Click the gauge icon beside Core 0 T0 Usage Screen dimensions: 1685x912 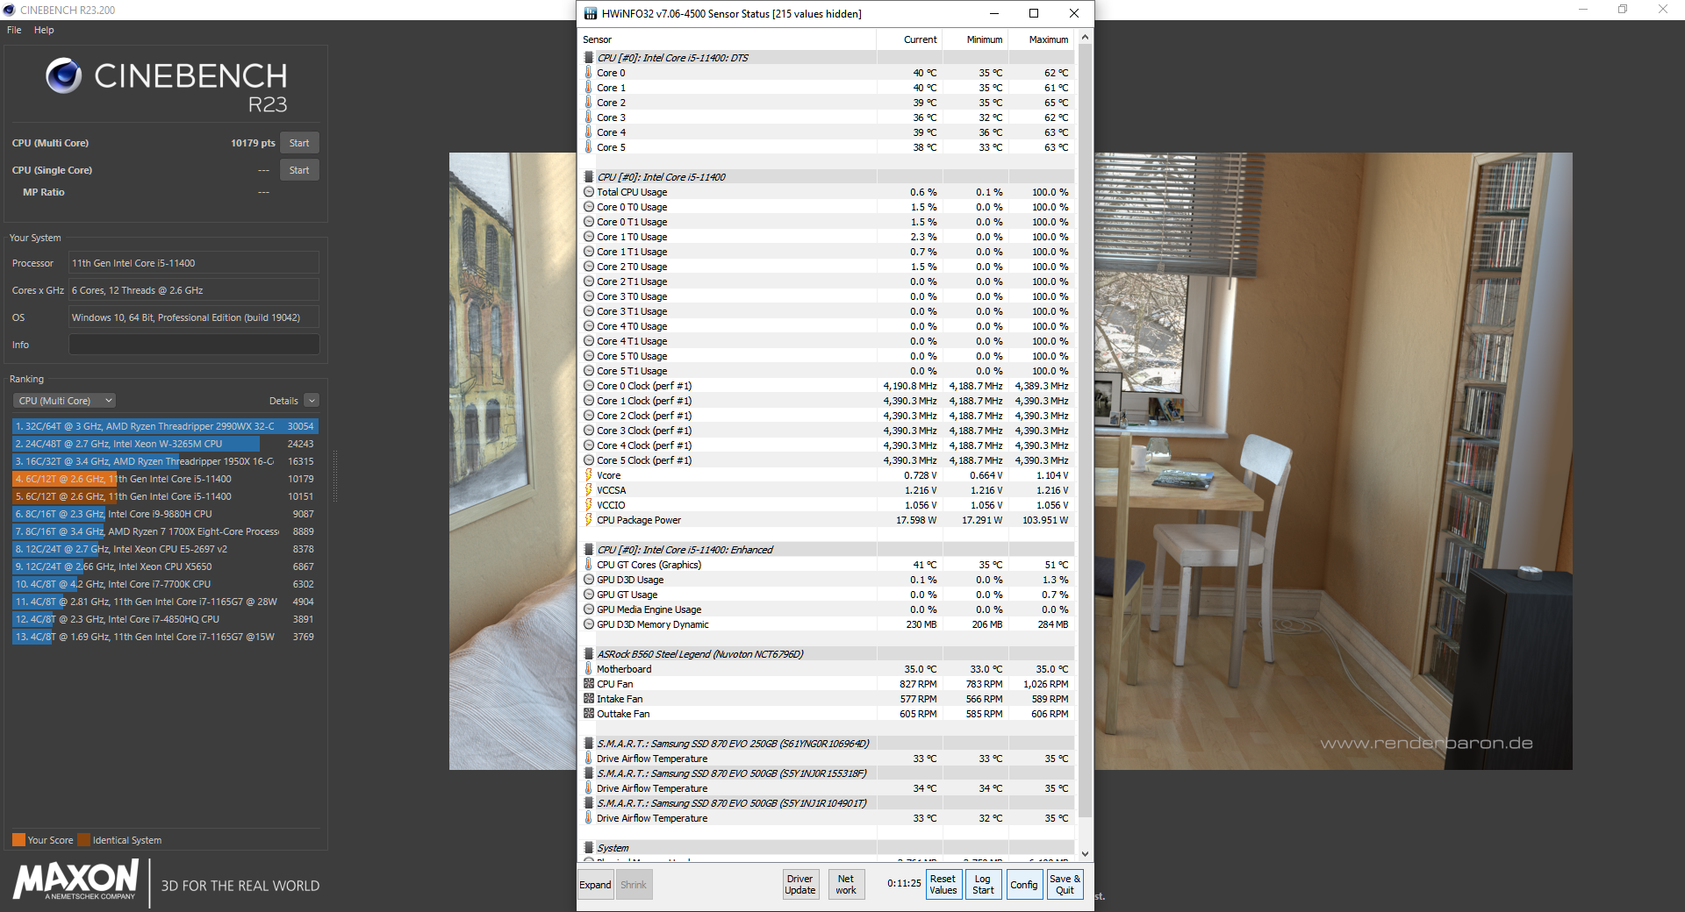click(x=589, y=207)
